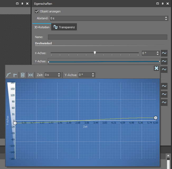Click the Name input field

pos(107,37)
